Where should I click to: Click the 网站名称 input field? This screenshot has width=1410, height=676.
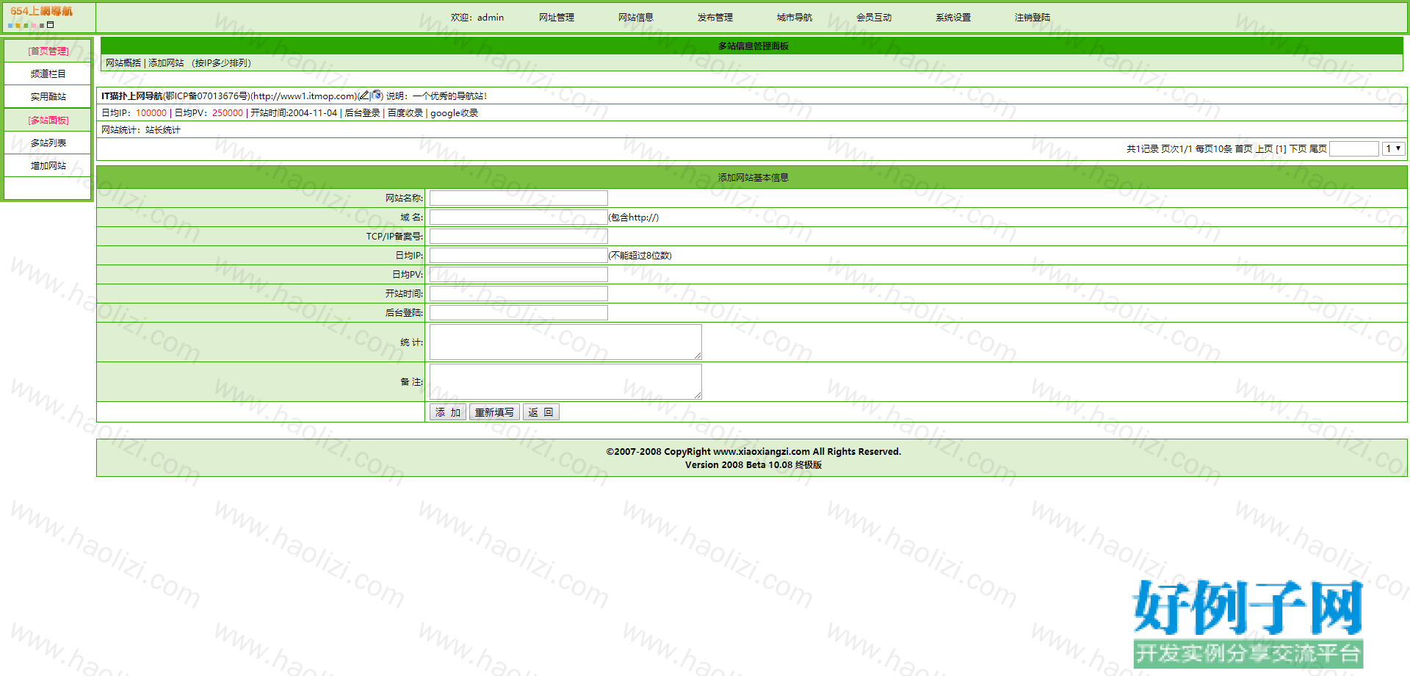pyautogui.click(x=518, y=198)
